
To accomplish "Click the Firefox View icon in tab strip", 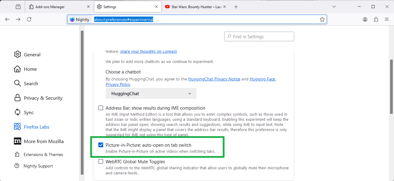I will pyautogui.click(x=18, y=7).
